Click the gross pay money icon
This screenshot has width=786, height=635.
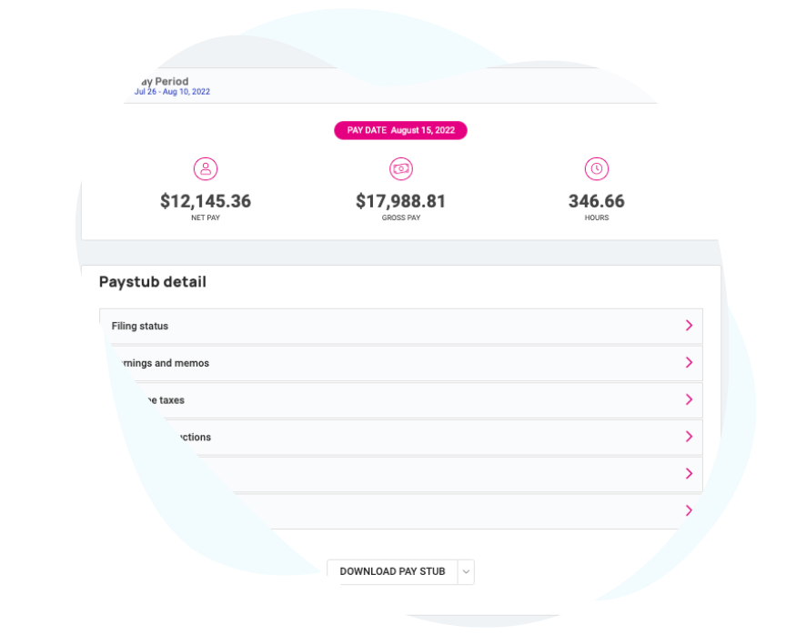click(x=401, y=169)
